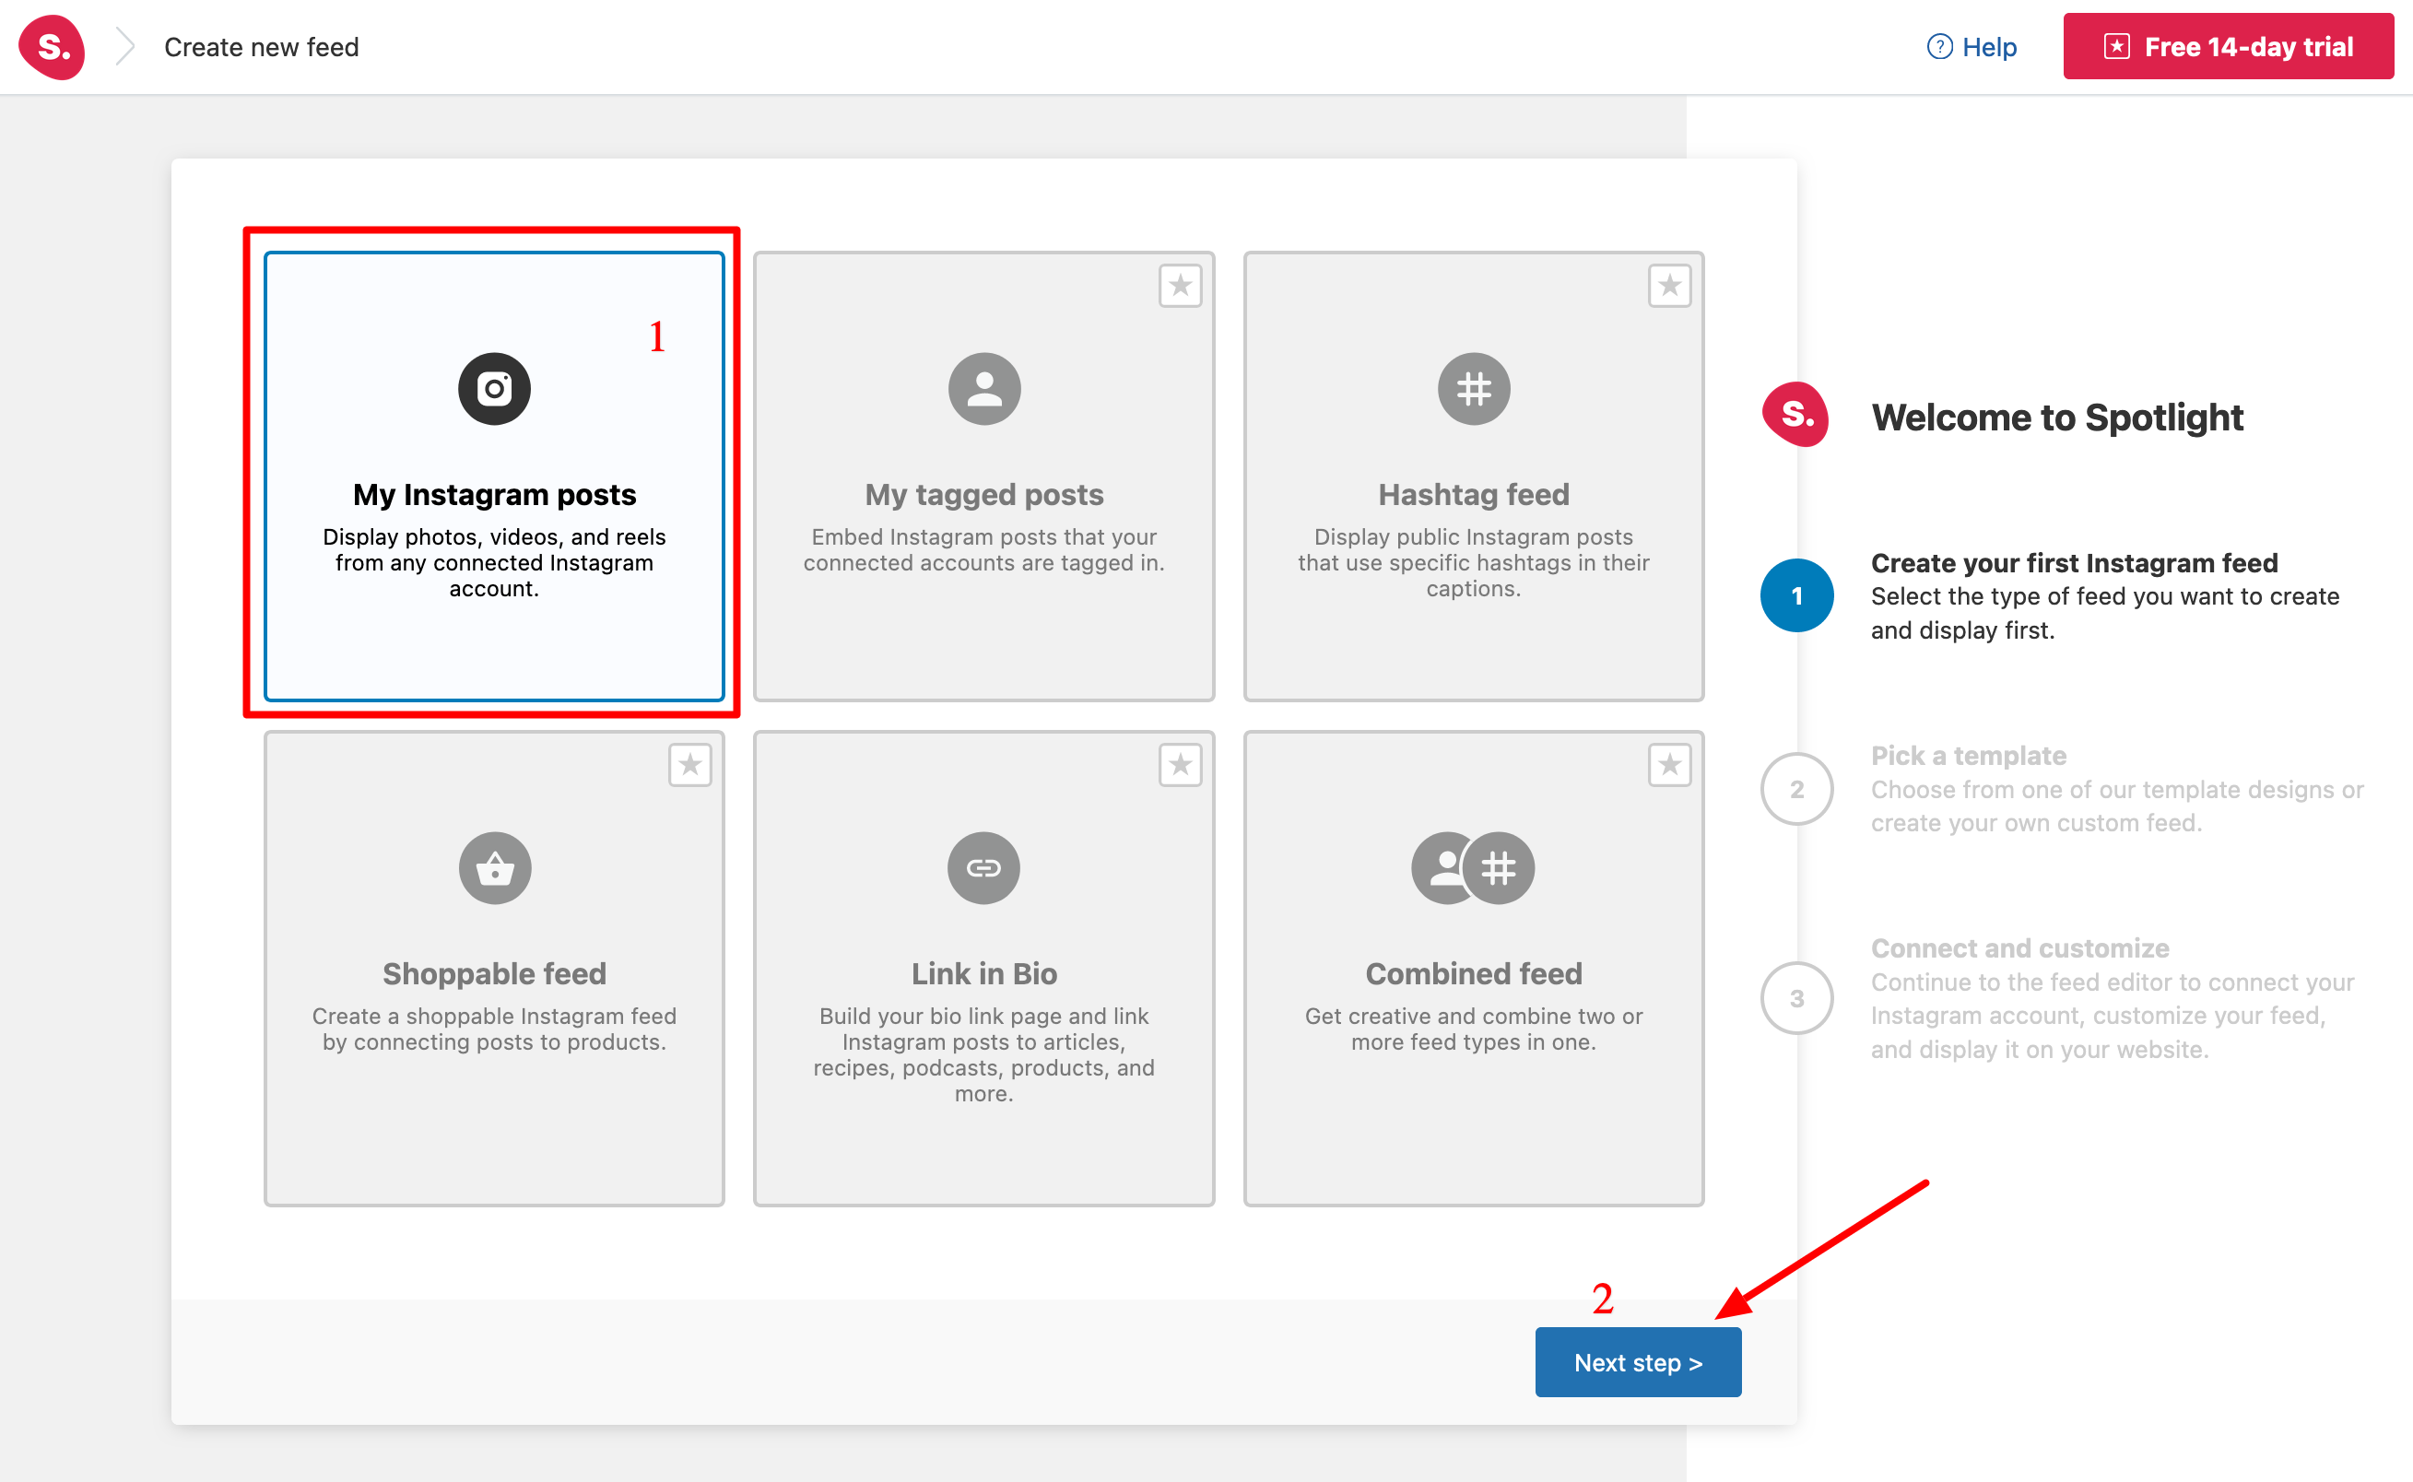2413x1482 pixels.
Task: Click the Combined feed person and hashtag icon
Action: click(x=1472, y=868)
